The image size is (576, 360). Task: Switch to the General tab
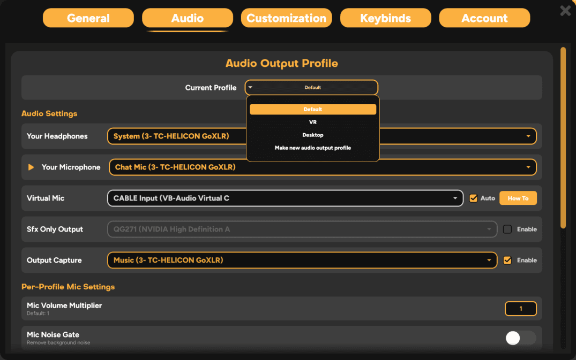[88, 18]
